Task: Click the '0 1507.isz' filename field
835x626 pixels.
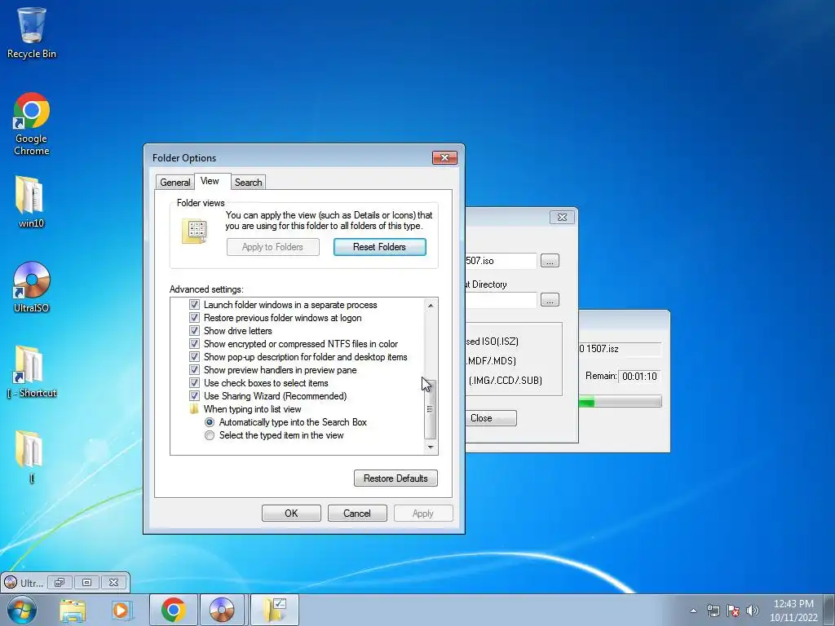Action: pyautogui.click(x=620, y=349)
